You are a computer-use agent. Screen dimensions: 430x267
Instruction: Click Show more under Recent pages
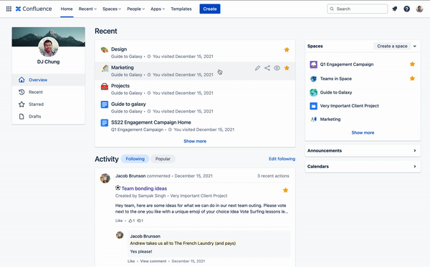(195, 141)
